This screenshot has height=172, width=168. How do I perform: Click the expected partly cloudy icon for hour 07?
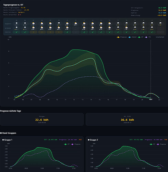(x=33, y=23)
